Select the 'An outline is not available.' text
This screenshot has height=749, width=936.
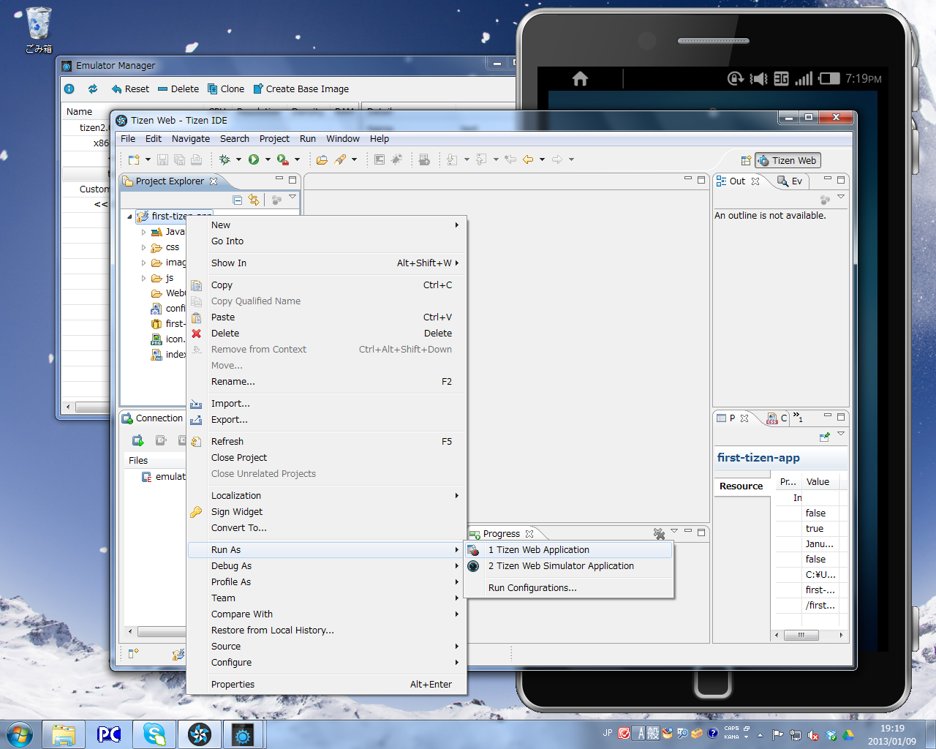click(x=770, y=216)
